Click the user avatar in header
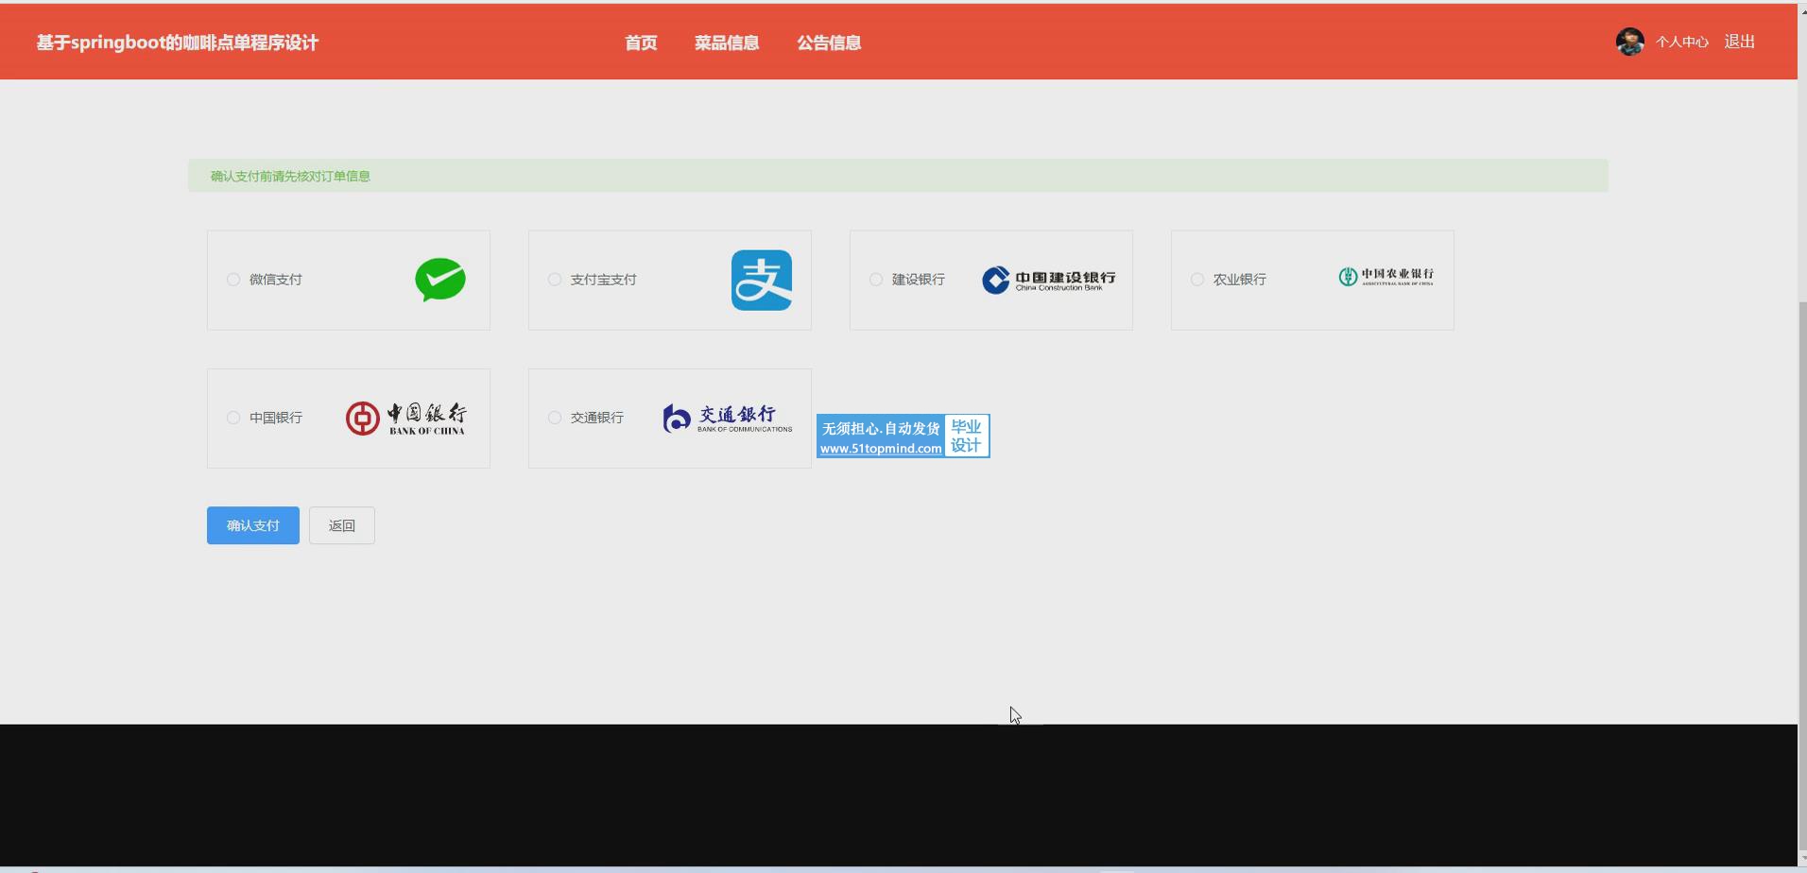Viewport: 1807px width, 873px height. pos(1630,42)
